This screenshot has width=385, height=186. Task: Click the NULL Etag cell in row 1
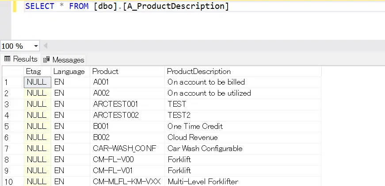pos(37,82)
